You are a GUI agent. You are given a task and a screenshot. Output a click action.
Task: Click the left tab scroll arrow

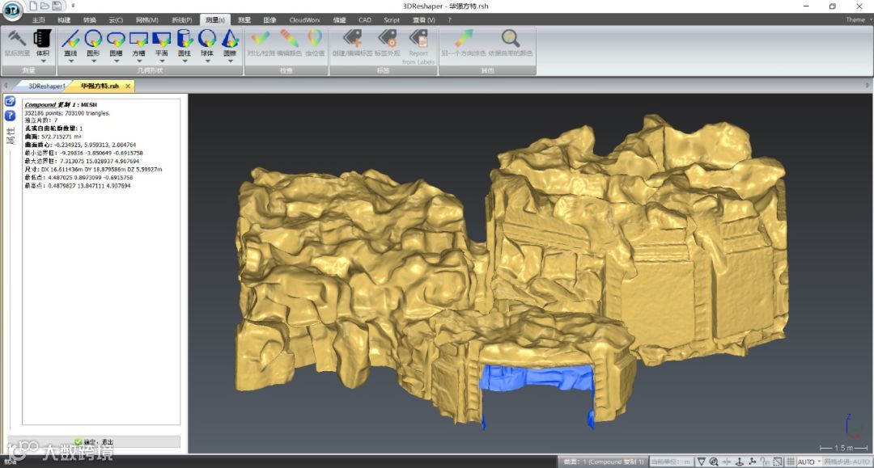click(6, 86)
